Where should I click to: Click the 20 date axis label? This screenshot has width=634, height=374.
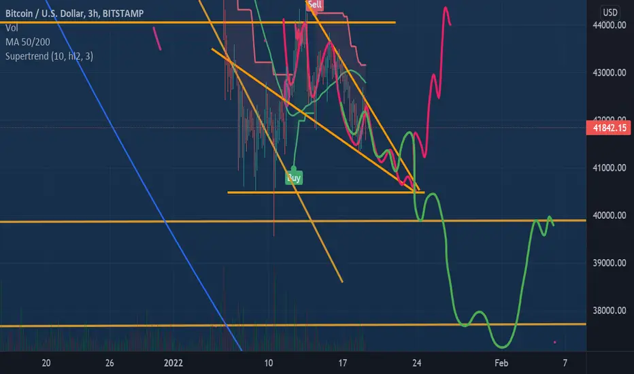click(46, 363)
